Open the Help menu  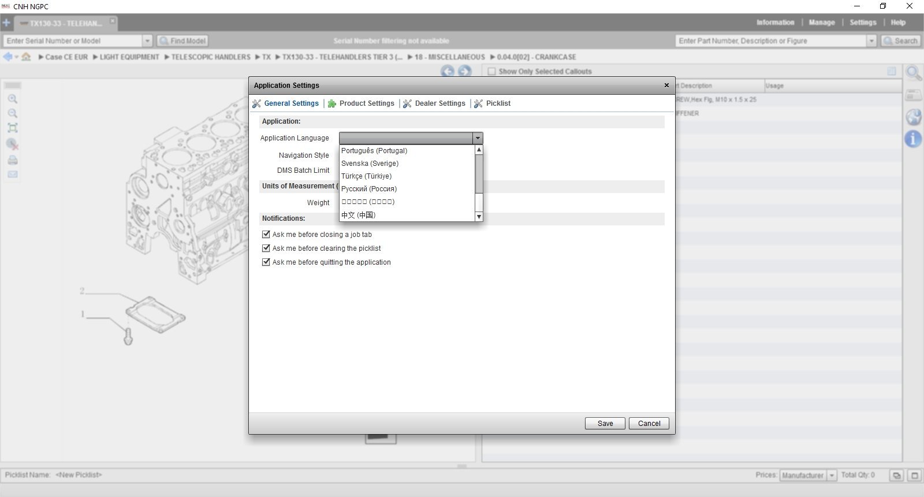898,23
